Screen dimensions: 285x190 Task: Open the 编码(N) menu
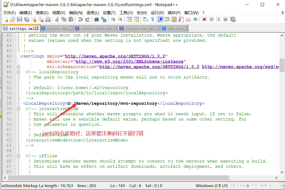click(x=76, y=13)
